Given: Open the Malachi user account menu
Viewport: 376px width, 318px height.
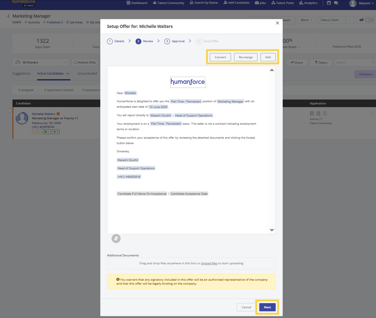Looking at the screenshot, I should 362,3.
